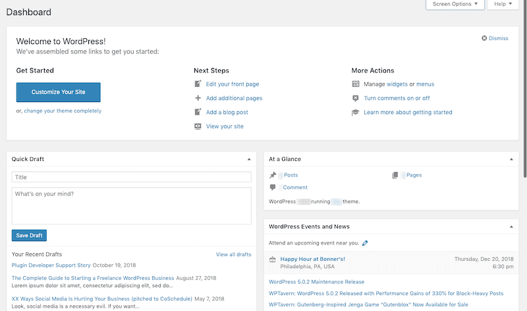Click the pages icon in At a Glance
This screenshot has height=311, width=527.
395,175
